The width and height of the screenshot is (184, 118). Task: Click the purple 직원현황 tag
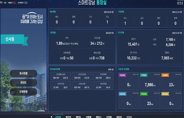(x=123, y=75)
